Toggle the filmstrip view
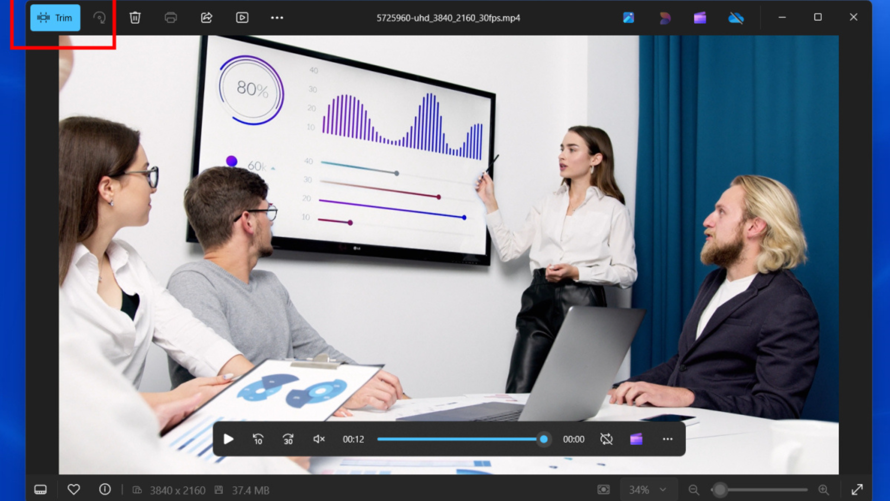 point(40,490)
